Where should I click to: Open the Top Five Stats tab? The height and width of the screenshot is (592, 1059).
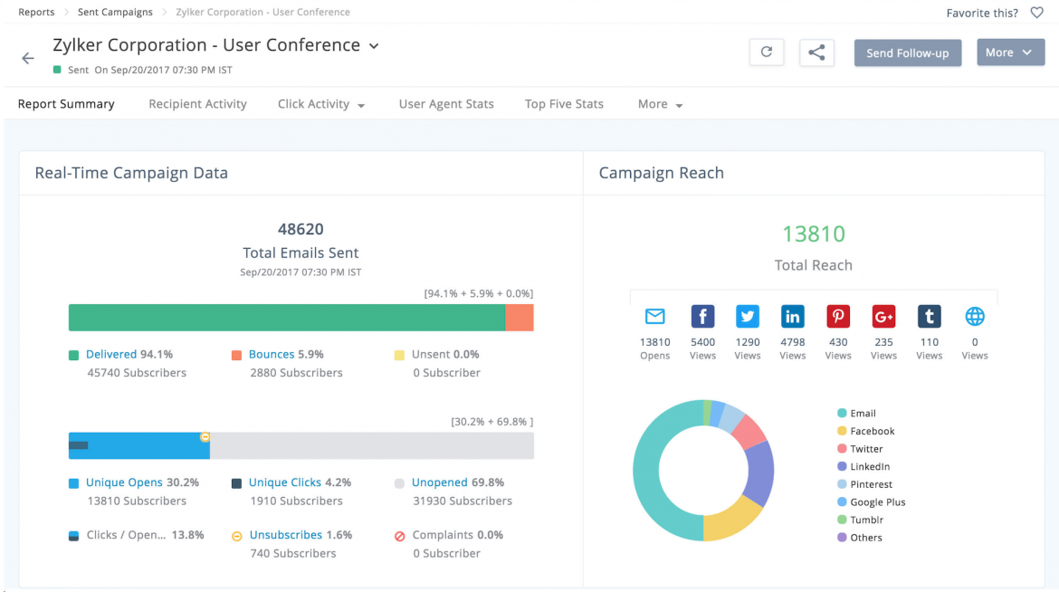point(563,104)
